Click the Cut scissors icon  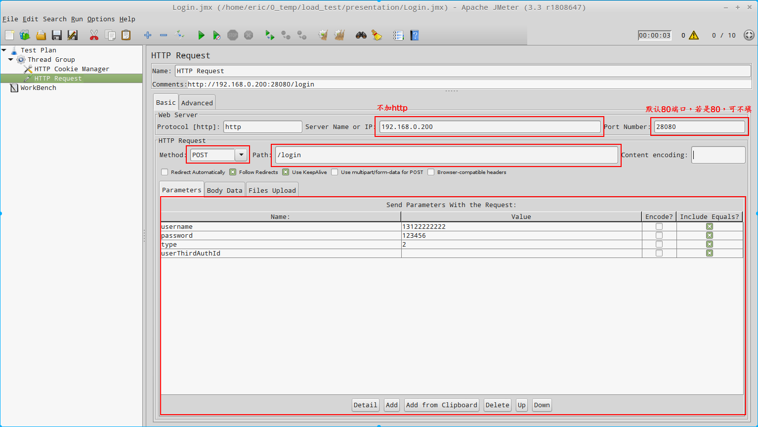(x=94, y=35)
